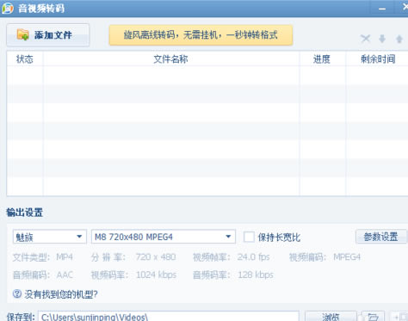Open the 魅族 device brand dropdown
This screenshot has height=321, width=408.
click(x=50, y=237)
